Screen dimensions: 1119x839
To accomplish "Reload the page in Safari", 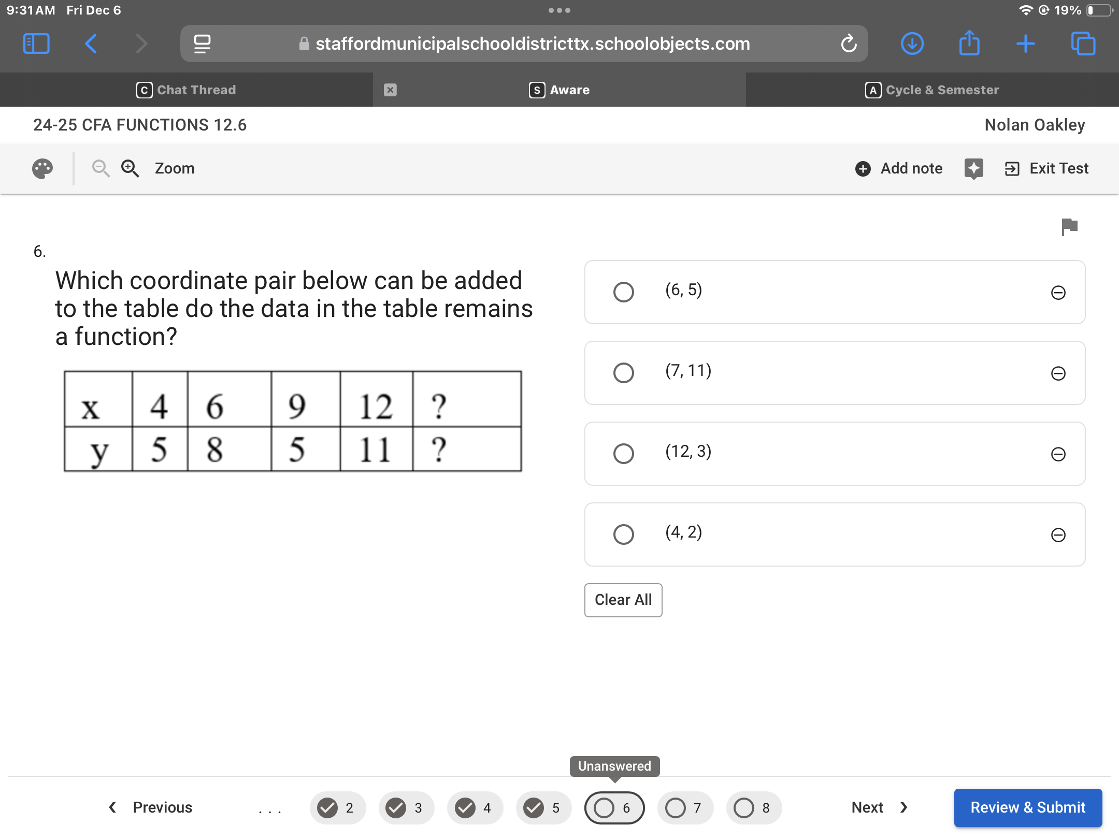I will point(849,44).
